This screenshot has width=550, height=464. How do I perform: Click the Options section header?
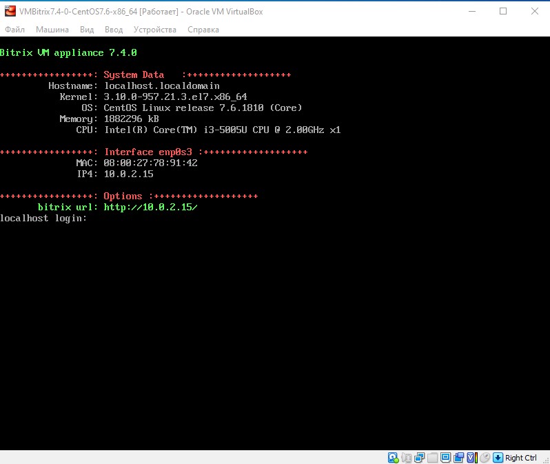pyautogui.click(x=123, y=196)
